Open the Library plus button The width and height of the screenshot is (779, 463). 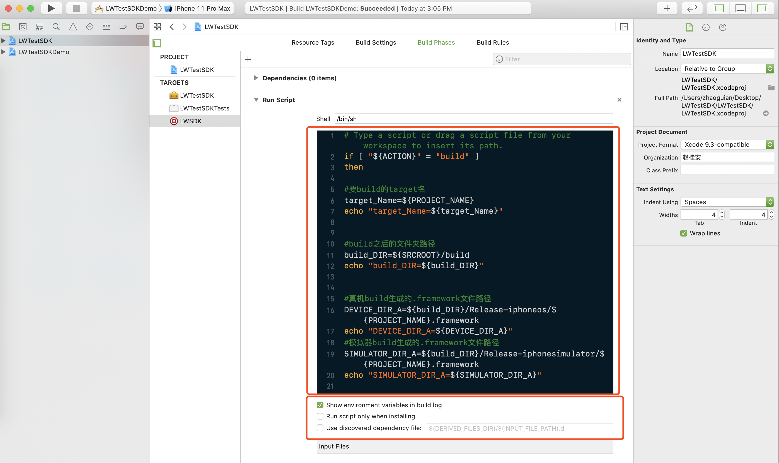coord(667,8)
